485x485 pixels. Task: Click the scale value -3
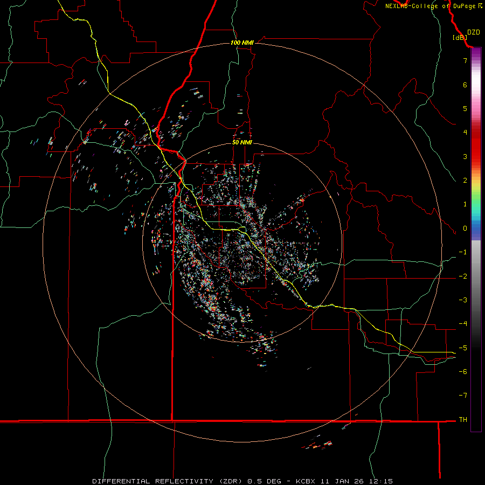(463, 300)
